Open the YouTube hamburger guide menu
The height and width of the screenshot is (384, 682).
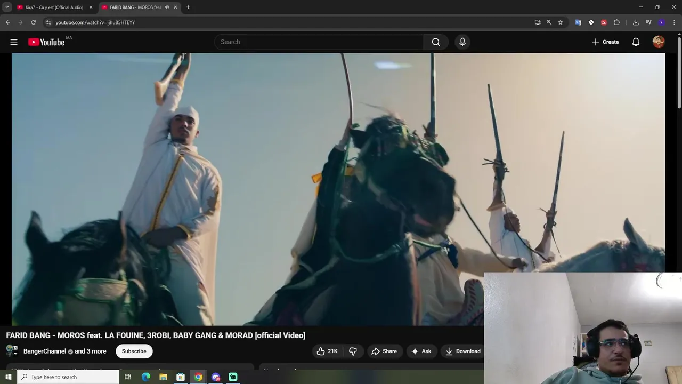[x=14, y=42]
